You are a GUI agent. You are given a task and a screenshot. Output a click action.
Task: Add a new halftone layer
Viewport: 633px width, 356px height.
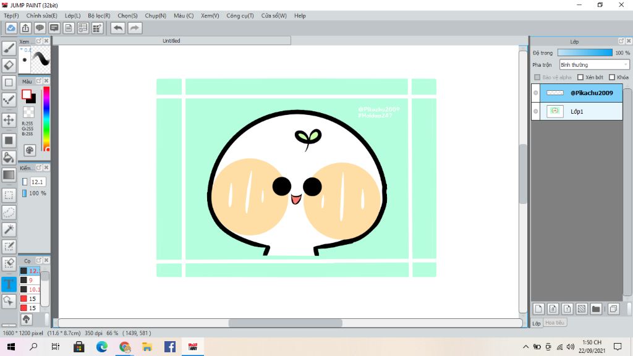click(582, 309)
